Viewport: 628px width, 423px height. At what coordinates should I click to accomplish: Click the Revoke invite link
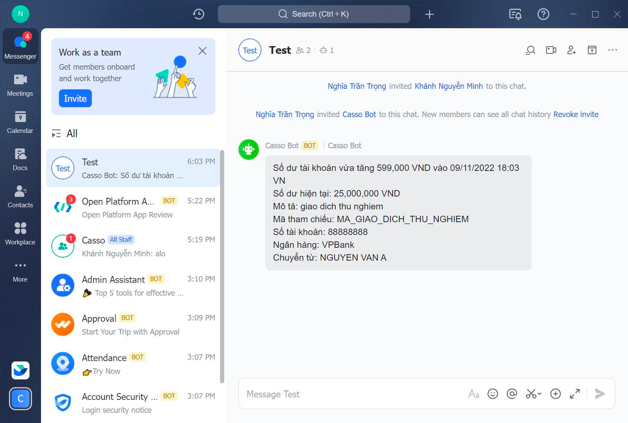pyautogui.click(x=576, y=115)
